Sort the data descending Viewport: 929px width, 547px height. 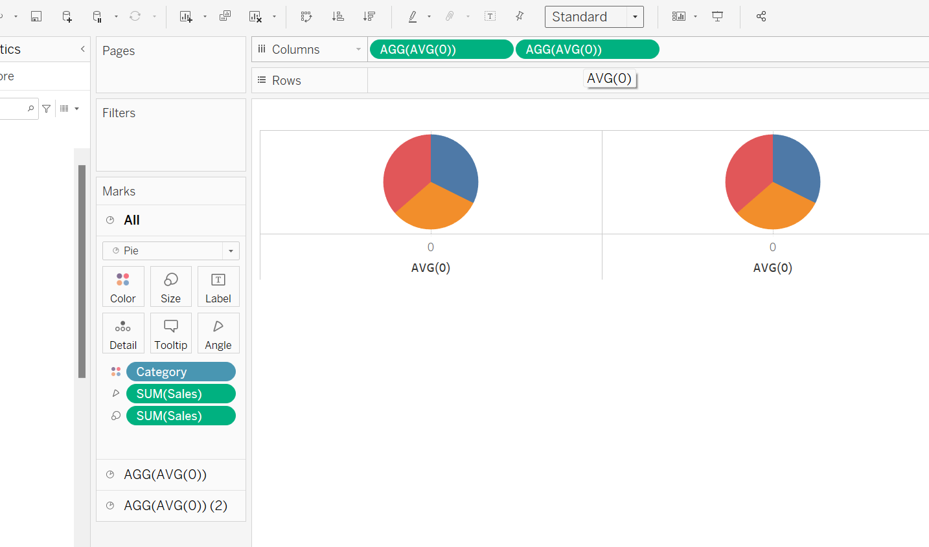coord(370,16)
